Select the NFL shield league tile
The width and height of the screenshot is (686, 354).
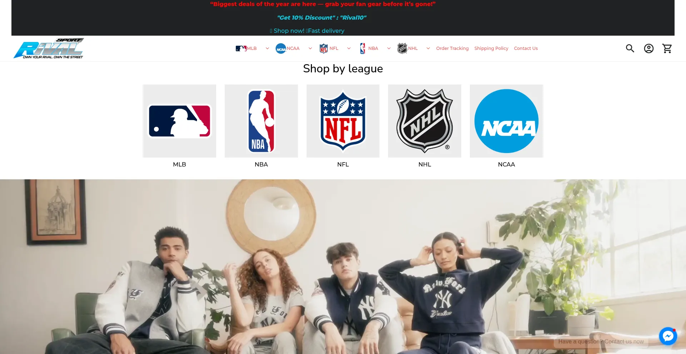343,121
